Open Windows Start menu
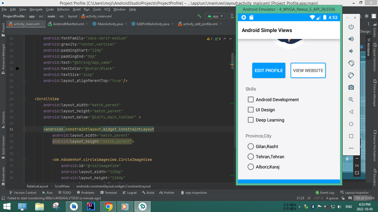The image size is (378, 212). [x=7, y=206]
